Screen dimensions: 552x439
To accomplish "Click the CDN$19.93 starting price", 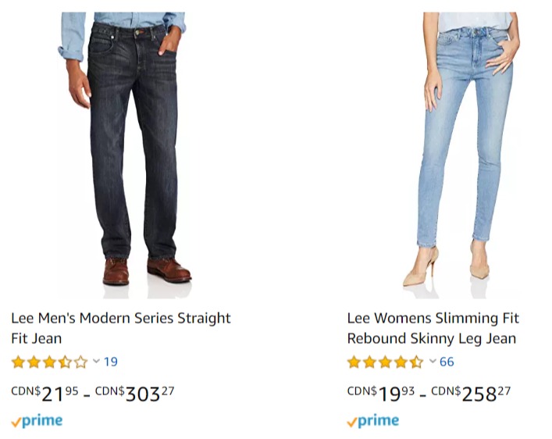I will (381, 394).
